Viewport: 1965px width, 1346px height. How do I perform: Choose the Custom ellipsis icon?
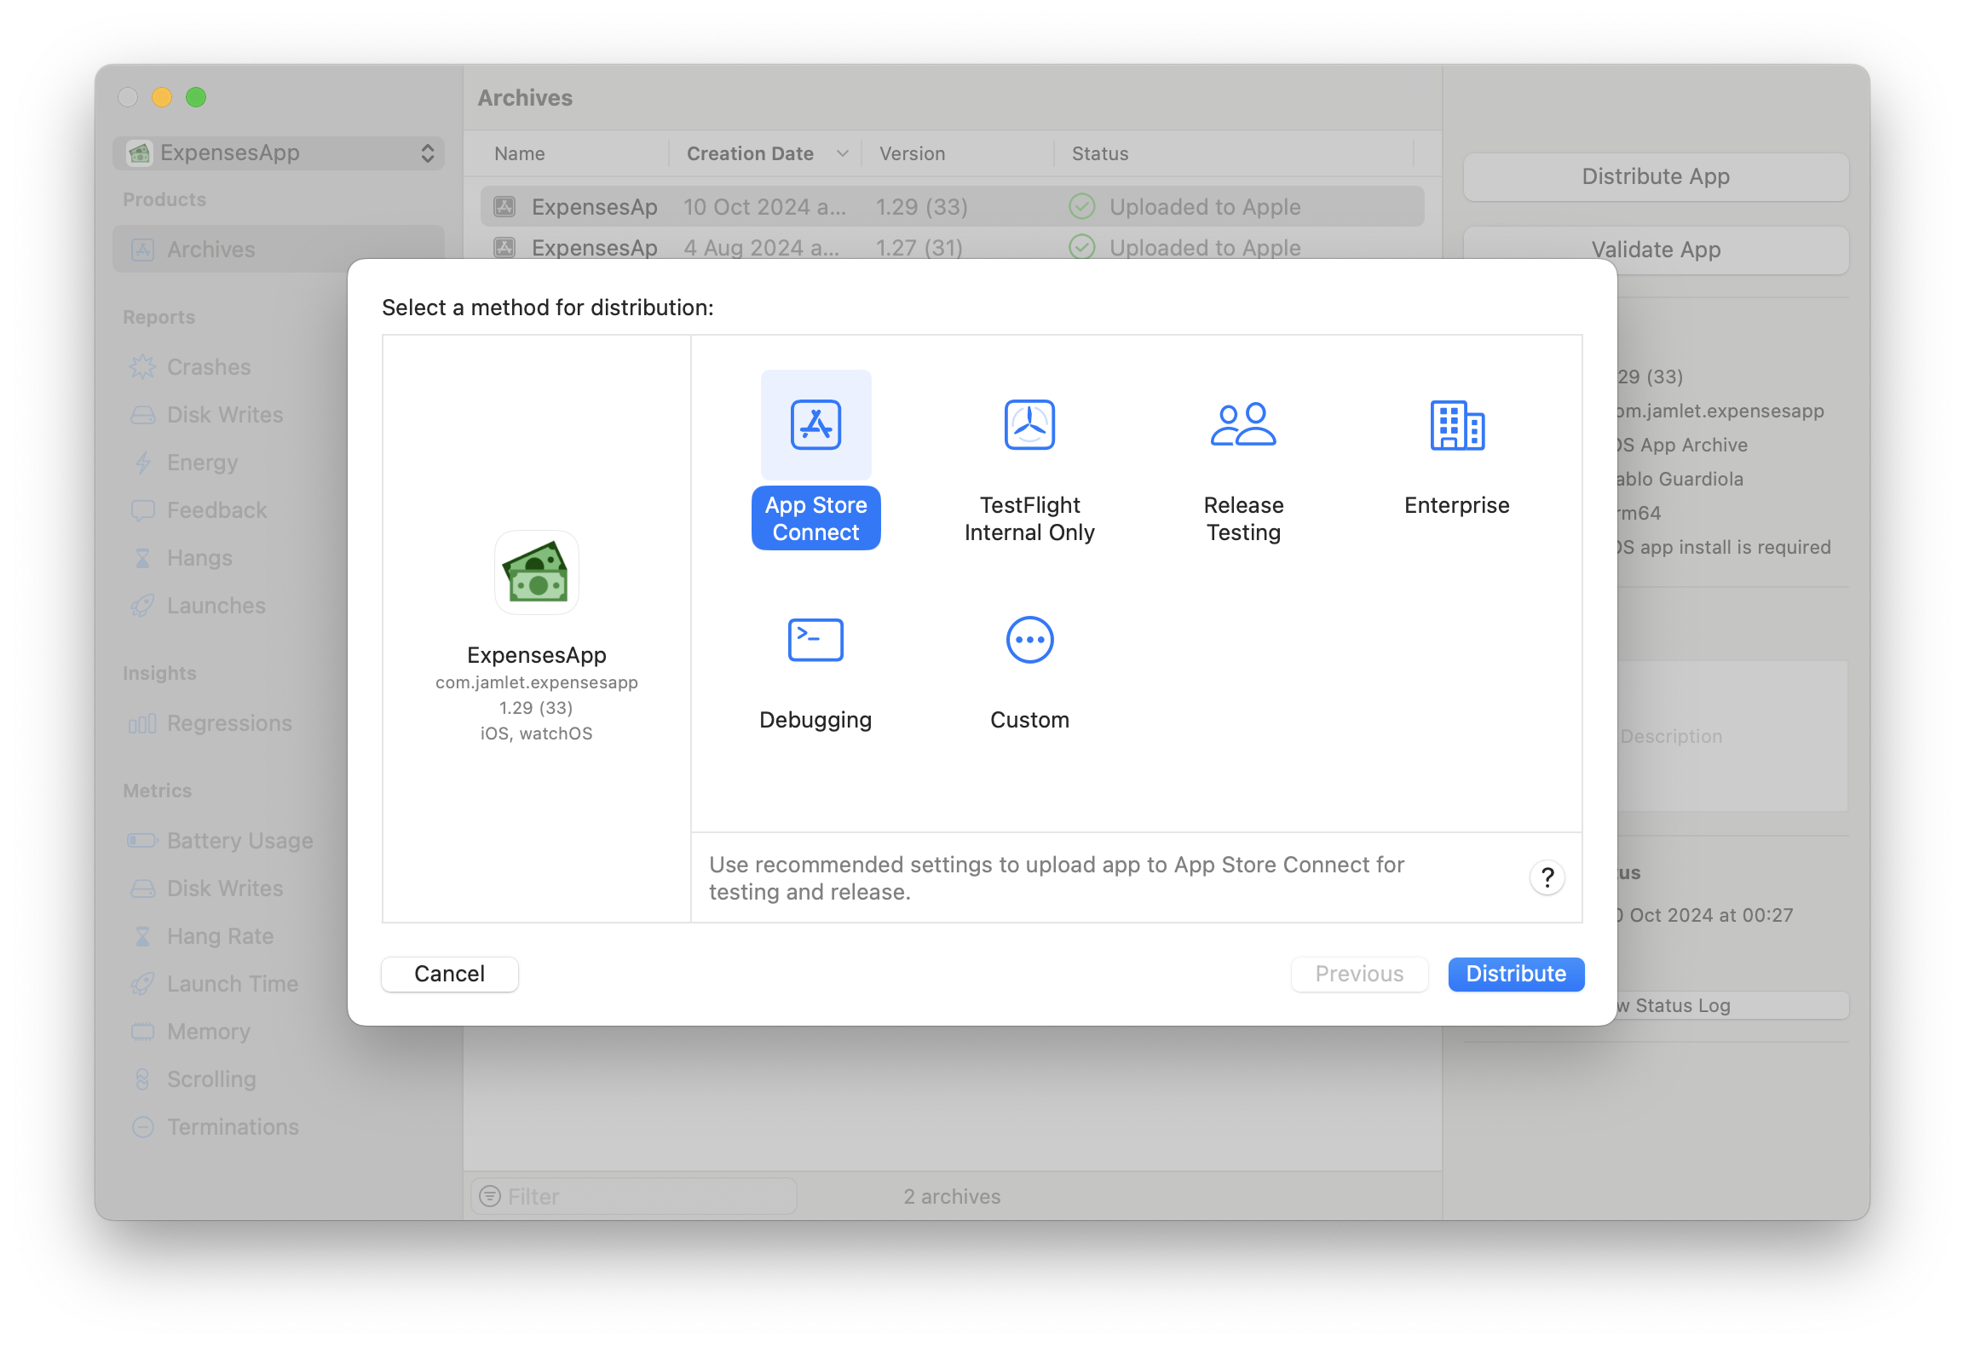1029,640
